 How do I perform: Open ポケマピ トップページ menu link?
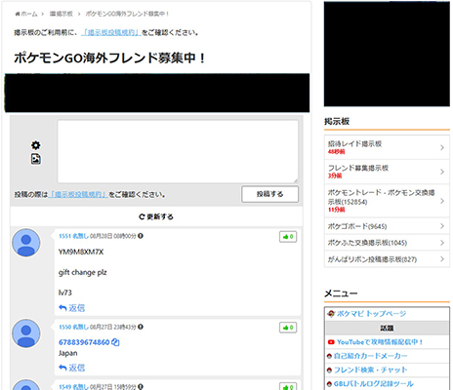click(x=371, y=314)
